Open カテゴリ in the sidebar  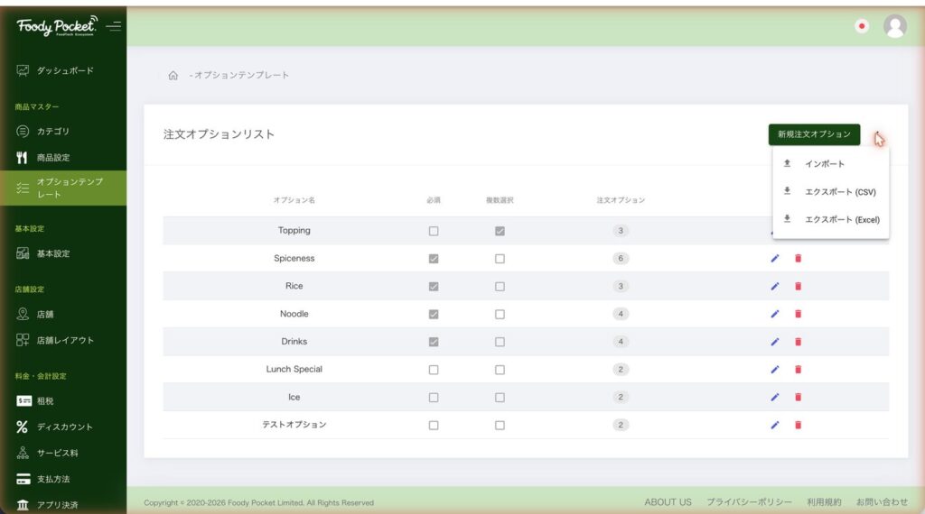pyautogui.click(x=63, y=132)
